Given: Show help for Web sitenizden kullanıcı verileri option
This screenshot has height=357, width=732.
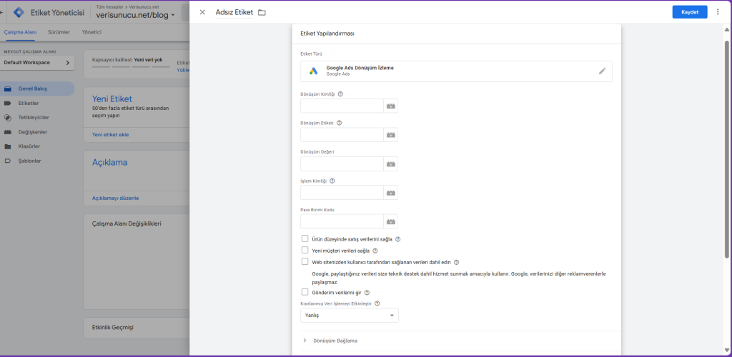Looking at the screenshot, I should click(x=457, y=262).
